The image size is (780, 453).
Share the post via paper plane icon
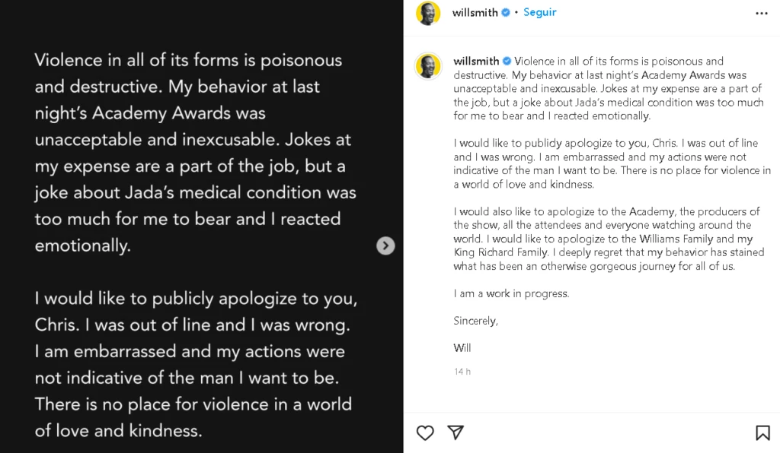456,433
